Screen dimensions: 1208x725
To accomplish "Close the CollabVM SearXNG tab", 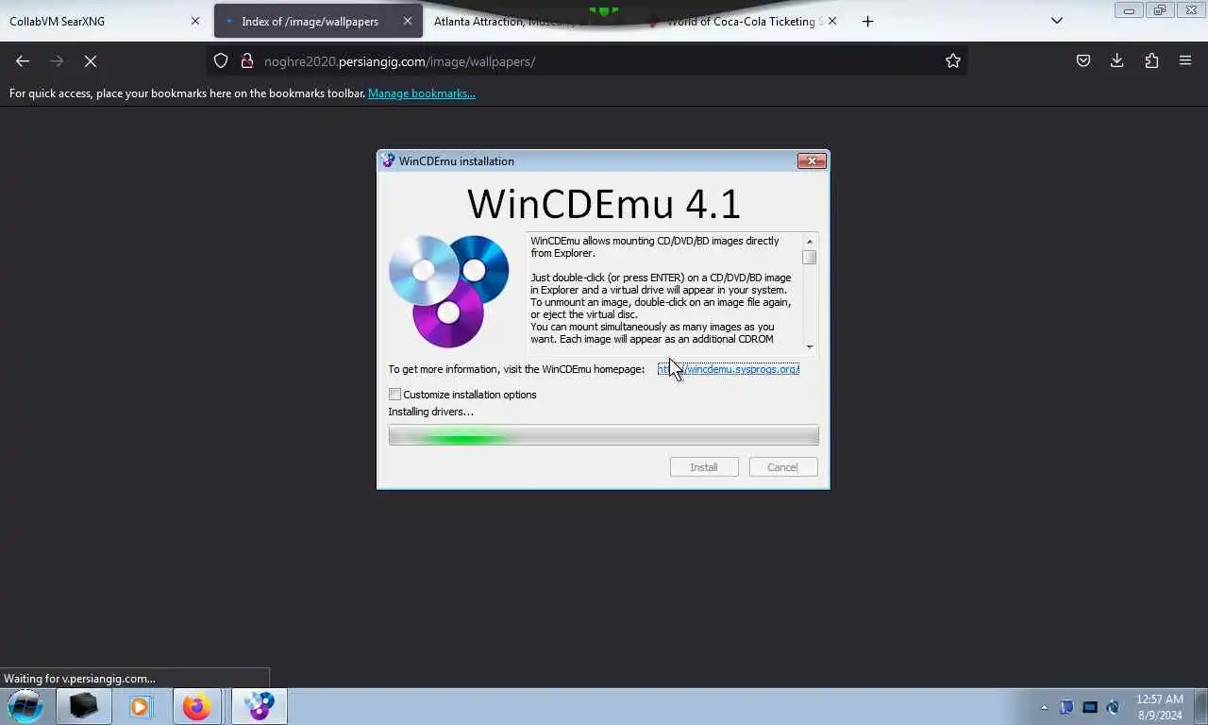I will click(x=195, y=21).
